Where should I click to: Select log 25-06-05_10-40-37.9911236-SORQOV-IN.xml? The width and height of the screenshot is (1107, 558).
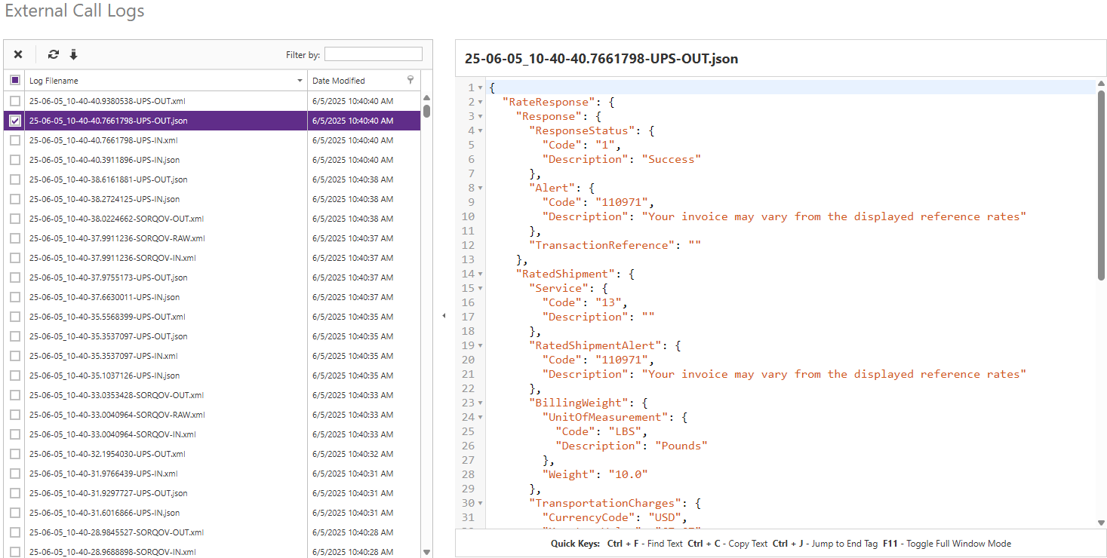tap(112, 258)
